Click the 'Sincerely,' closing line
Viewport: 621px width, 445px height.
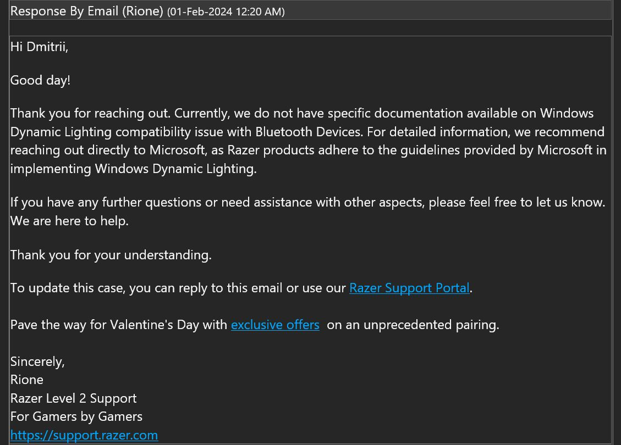point(37,361)
